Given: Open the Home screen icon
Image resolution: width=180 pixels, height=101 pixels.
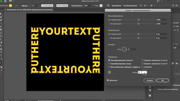Looking at the screenshot, I should pos(5,1).
